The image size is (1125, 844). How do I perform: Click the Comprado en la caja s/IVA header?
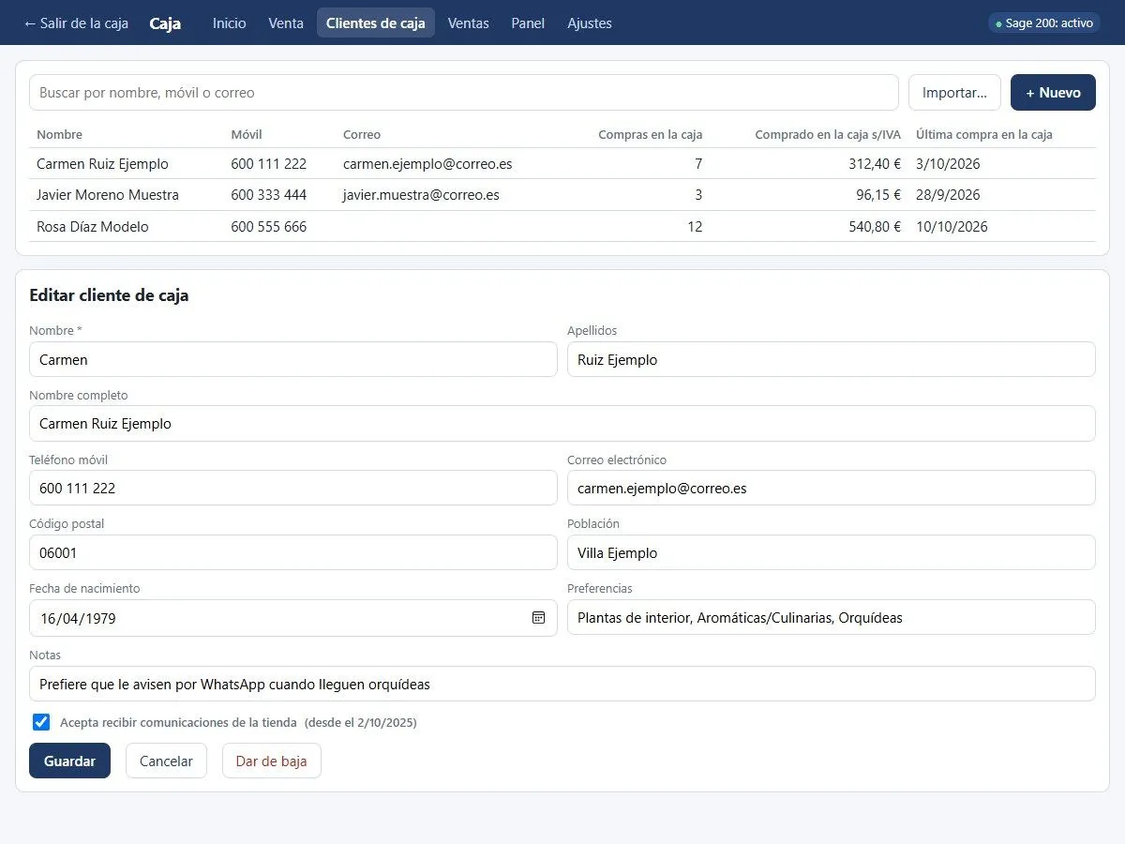point(828,134)
